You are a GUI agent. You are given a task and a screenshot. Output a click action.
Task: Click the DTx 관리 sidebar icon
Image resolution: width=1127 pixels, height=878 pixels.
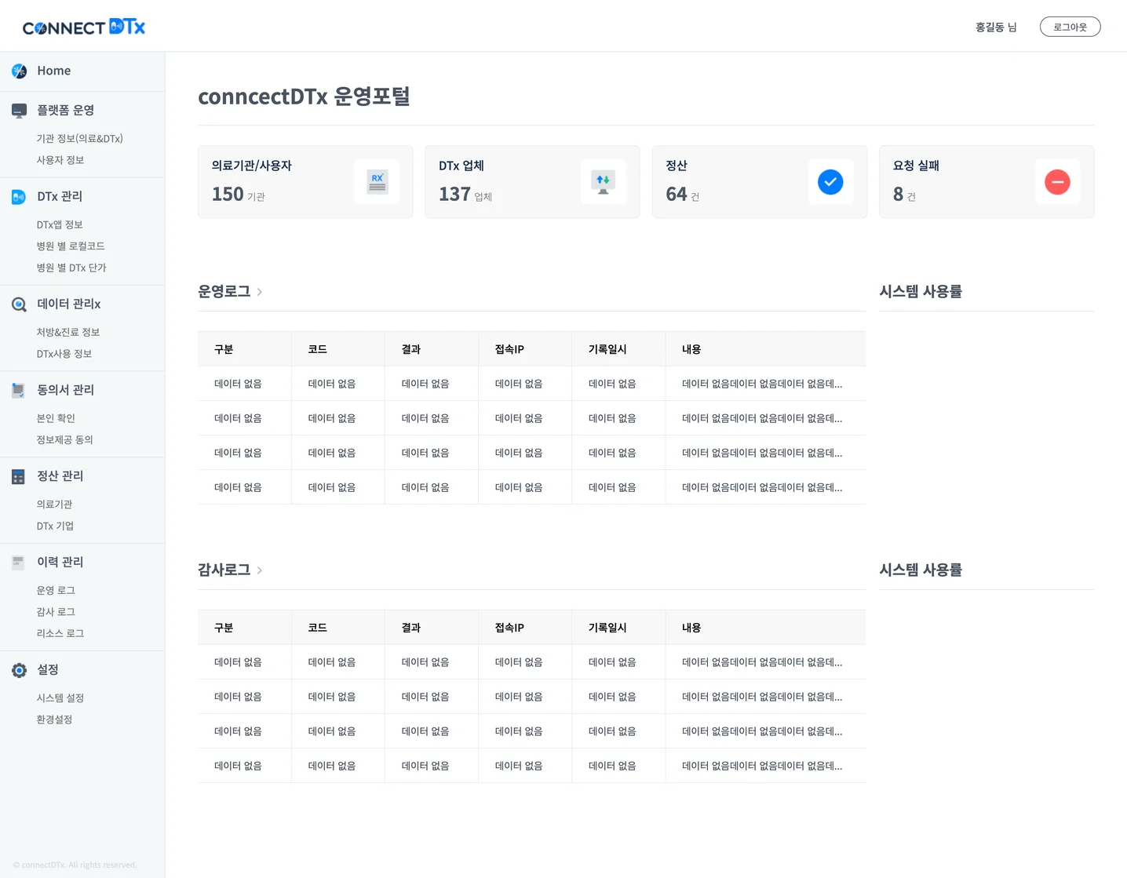20,197
